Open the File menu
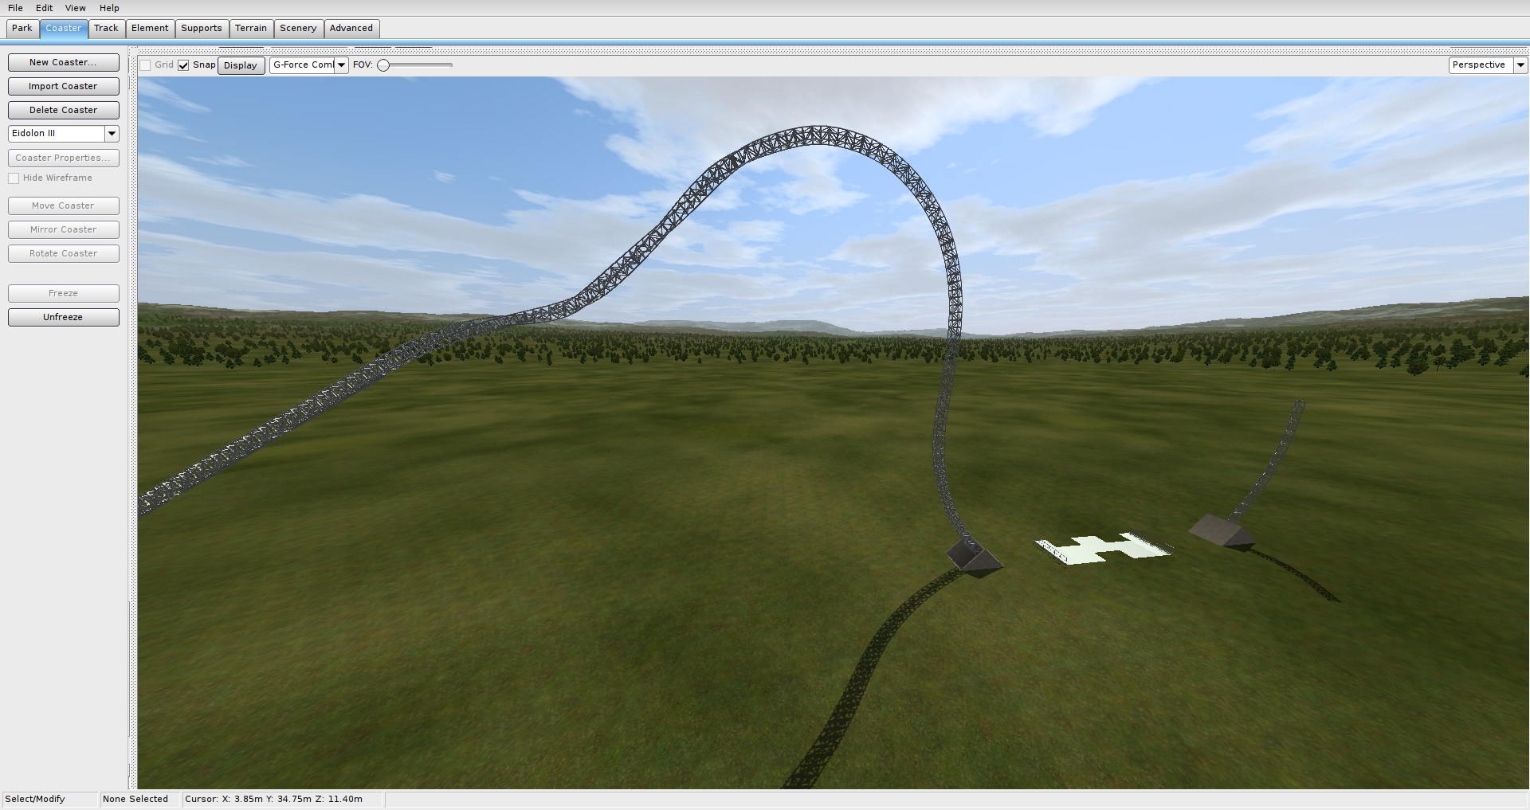The image size is (1530, 810). tap(15, 8)
